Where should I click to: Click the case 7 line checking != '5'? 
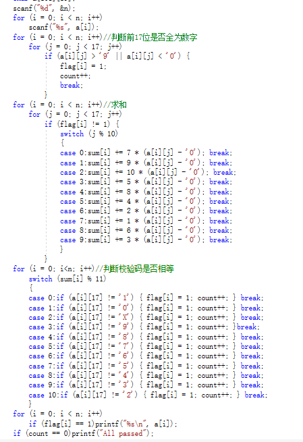click(x=146, y=366)
